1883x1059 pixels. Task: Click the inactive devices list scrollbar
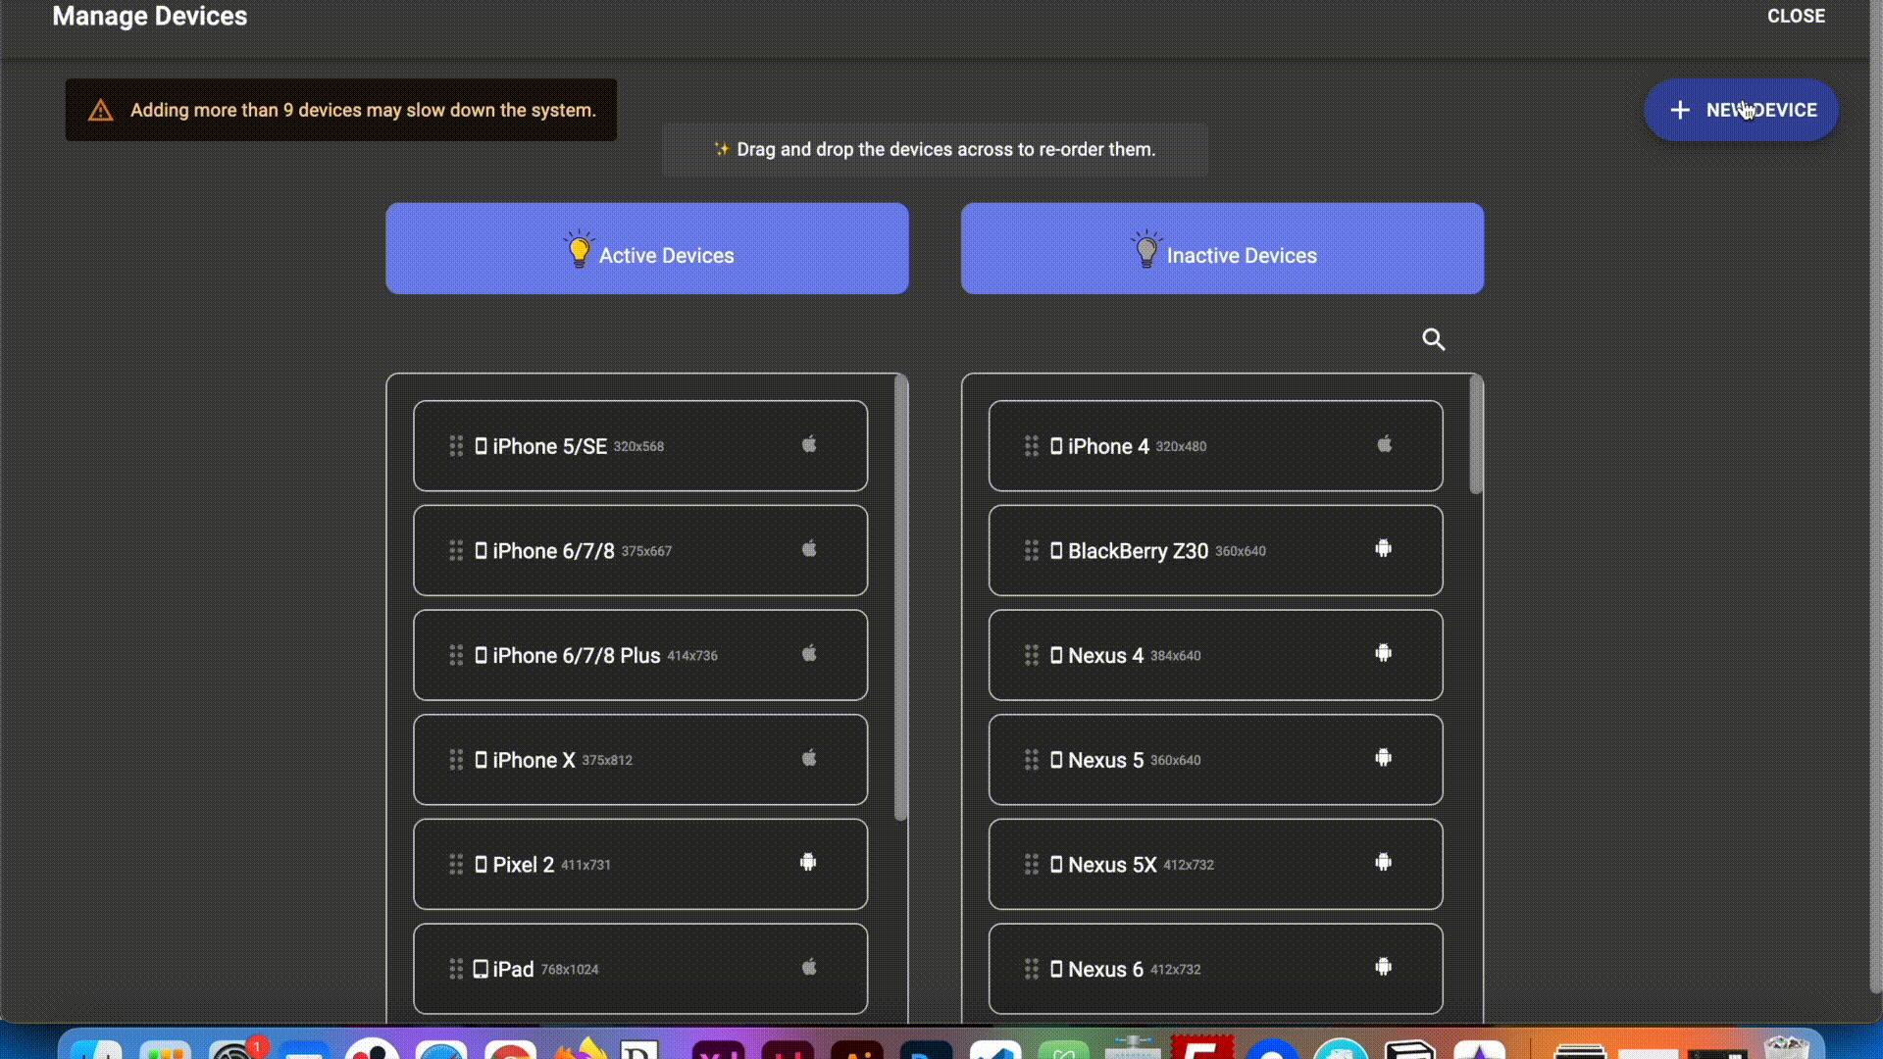pos(1475,436)
